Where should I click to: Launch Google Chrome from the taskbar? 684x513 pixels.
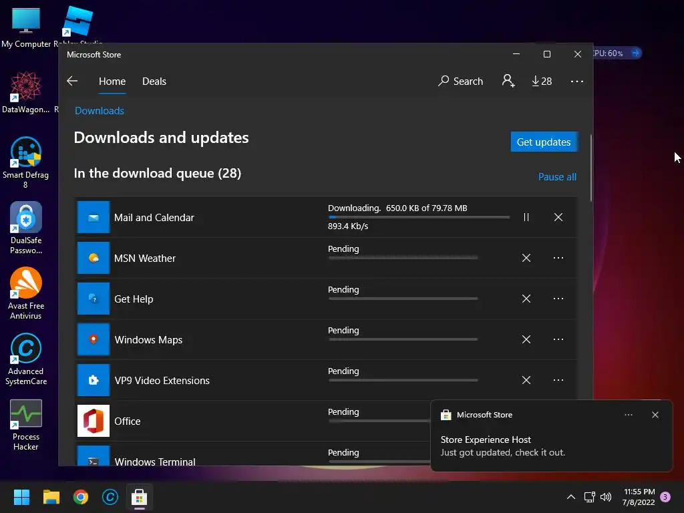[81, 497]
